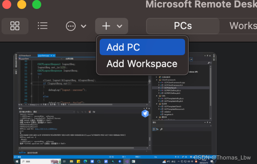Toggle code folding at line 59 else block
The height and width of the screenshot is (164, 257).
31,96
